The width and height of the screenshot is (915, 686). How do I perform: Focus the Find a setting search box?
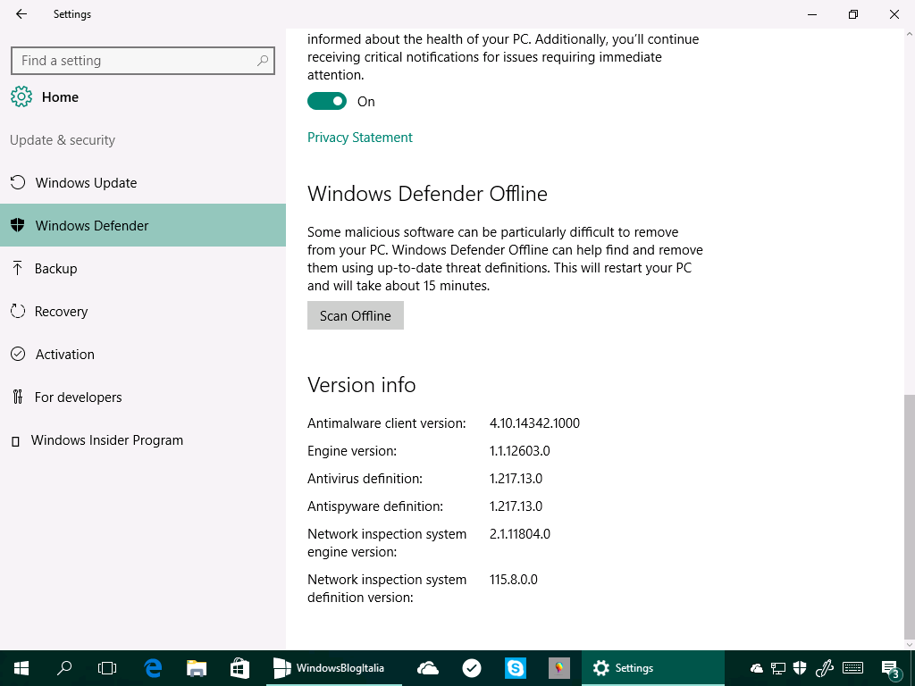pos(143,60)
